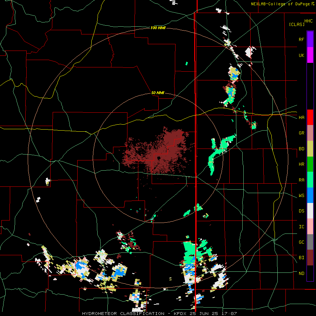Click the radar site center dot
This screenshot has width=316, height=316.
click(x=159, y=158)
